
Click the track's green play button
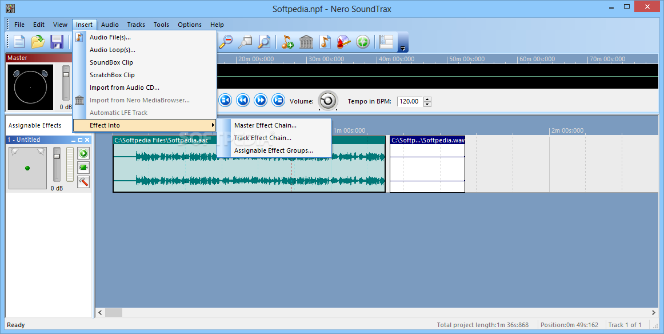coord(83,153)
